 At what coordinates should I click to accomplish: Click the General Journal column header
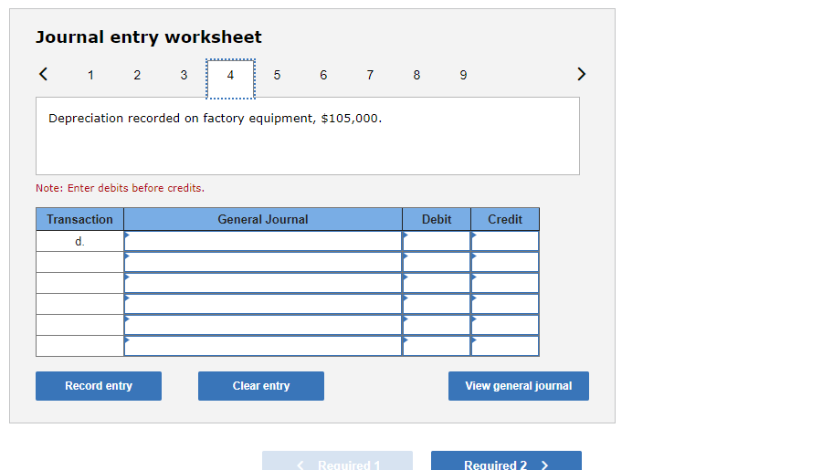pos(263,219)
